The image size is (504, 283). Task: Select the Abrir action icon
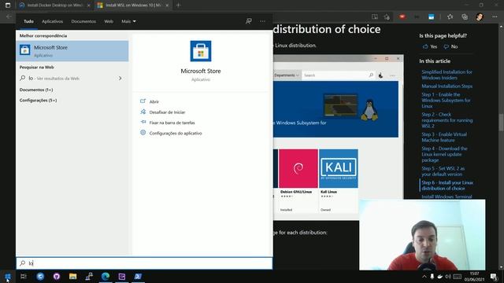coord(143,101)
